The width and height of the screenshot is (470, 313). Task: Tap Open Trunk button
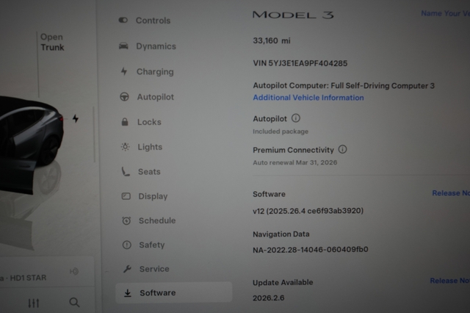(52, 43)
